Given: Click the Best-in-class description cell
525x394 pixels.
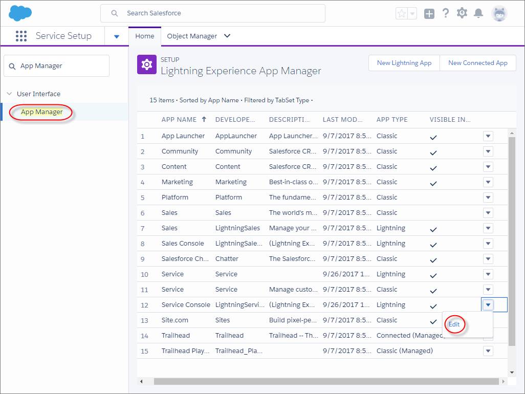Looking at the screenshot, I should pyautogui.click(x=293, y=182).
